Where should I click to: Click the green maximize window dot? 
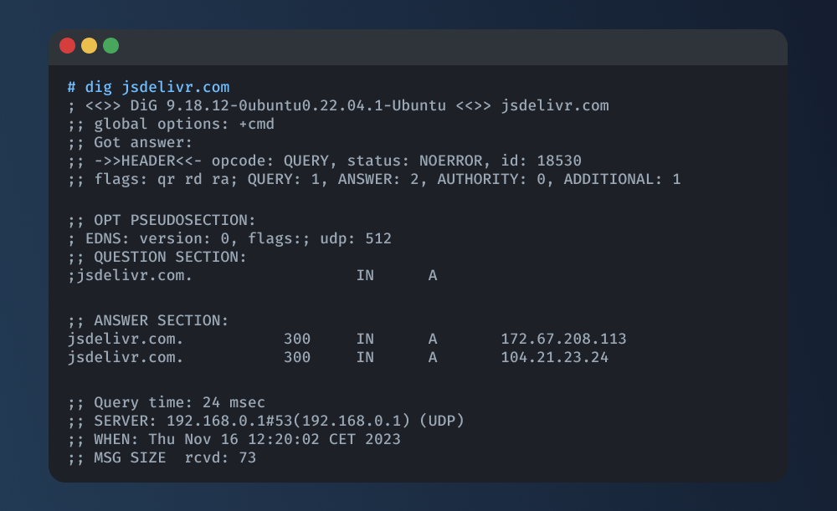click(111, 46)
